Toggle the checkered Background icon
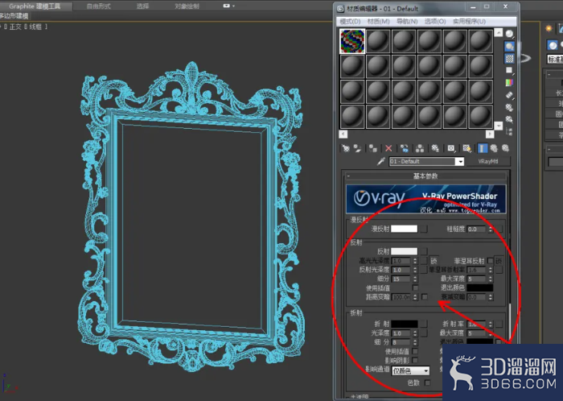The height and width of the screenshot is (401, 563). click(509, 59)
